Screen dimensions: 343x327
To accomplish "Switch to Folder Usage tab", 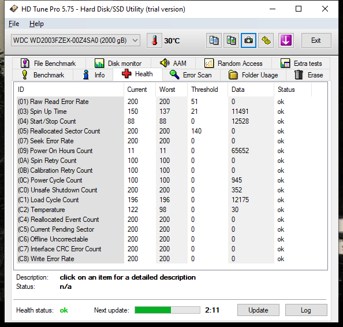I will point(253,75).
